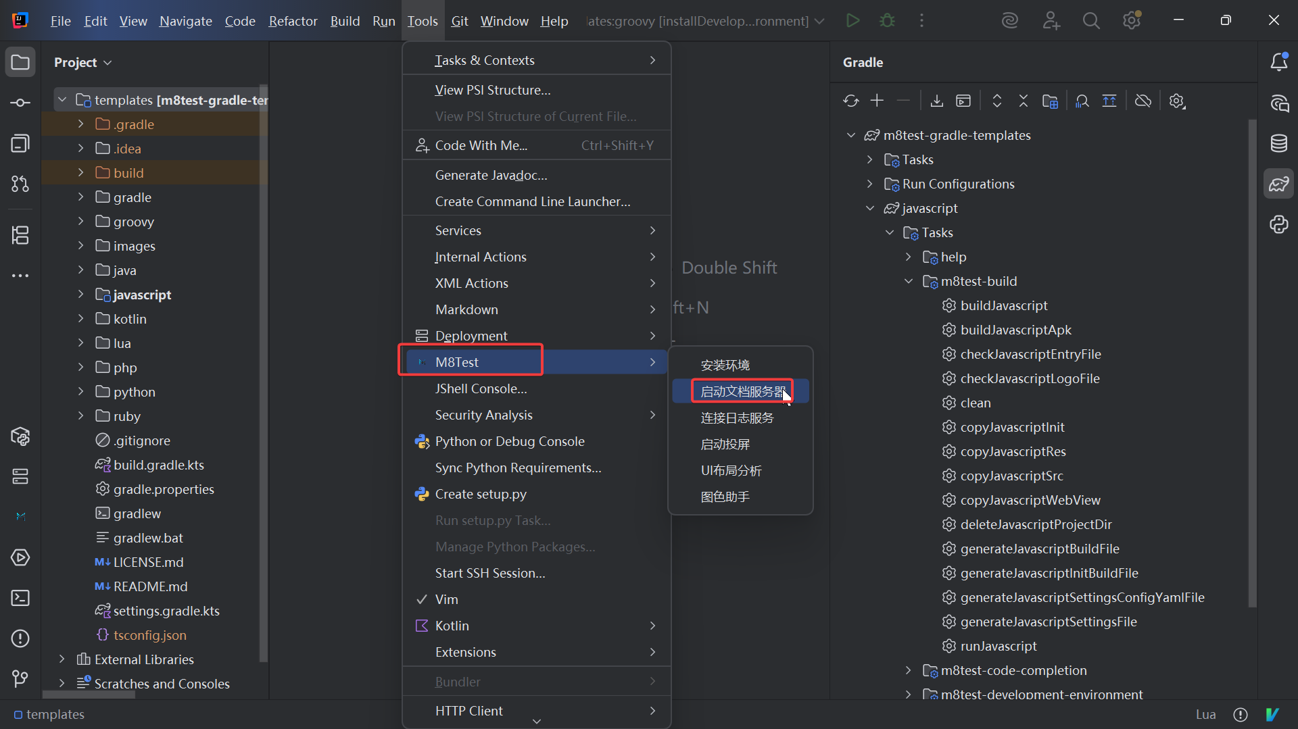Expand the python folder in project tree
The height and width of the screenshot is (729, 1298).
click(x=81, y=392)
